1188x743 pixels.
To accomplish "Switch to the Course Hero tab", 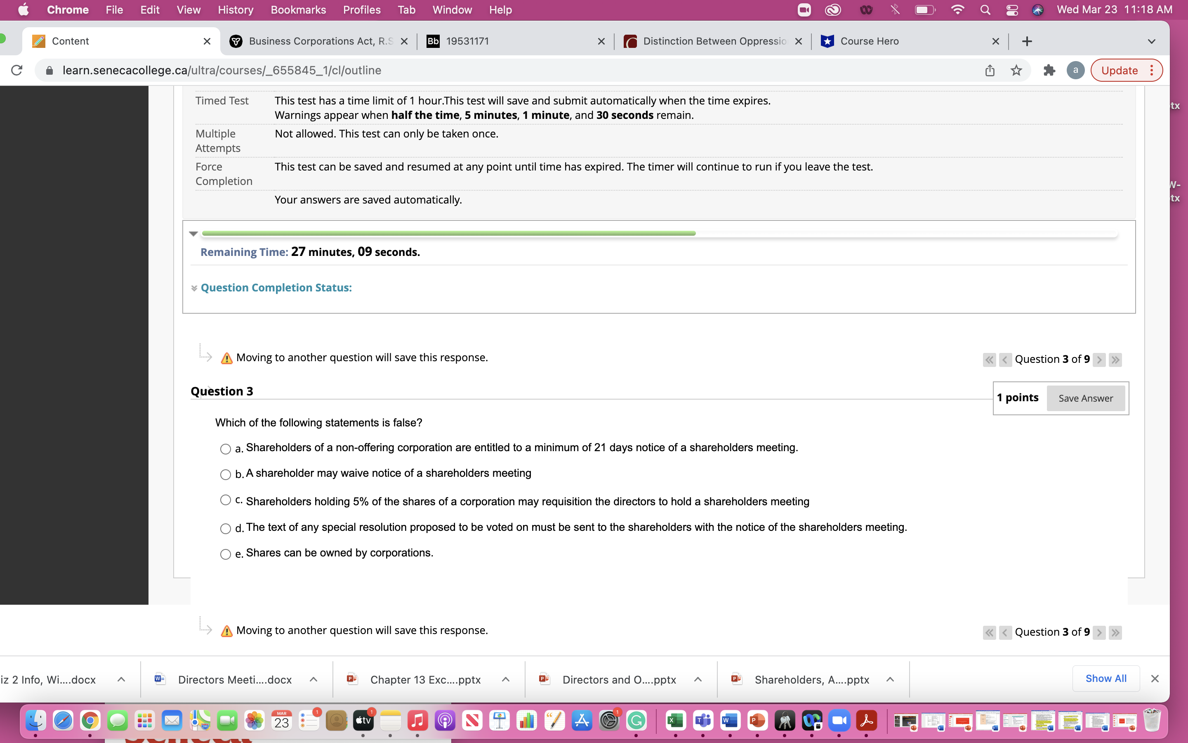I will tap(868, 41).
